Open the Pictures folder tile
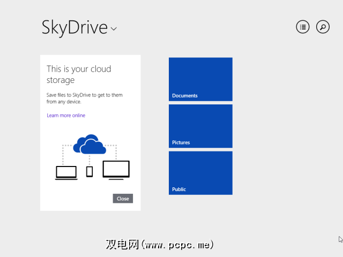Viewport: 343px width, 257px height. tap(200, 126)
